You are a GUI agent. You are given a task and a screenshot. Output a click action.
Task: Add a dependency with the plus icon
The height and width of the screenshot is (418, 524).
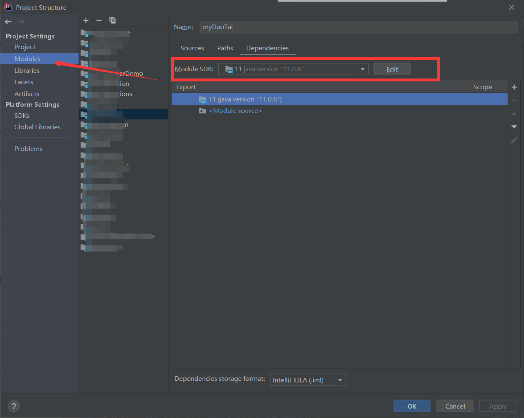point(514,87)
